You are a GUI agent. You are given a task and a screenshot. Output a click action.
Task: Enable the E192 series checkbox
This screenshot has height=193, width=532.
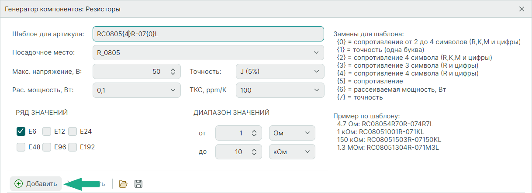coord(73,147)
